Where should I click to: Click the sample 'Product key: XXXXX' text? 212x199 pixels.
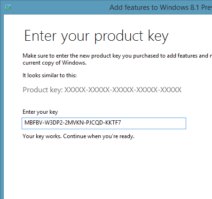102,90
